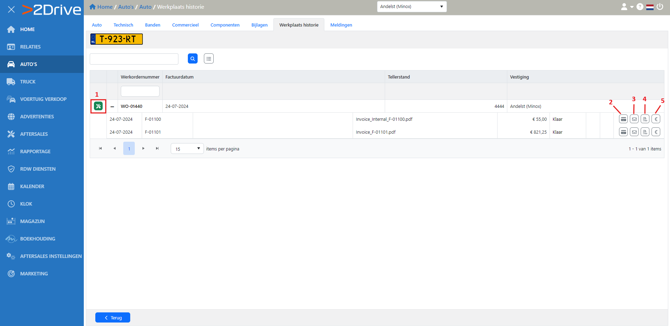Viewport: 670px width, 326px height.
Task: Click the payment card icon for F-01100
Action: [623, 119]
